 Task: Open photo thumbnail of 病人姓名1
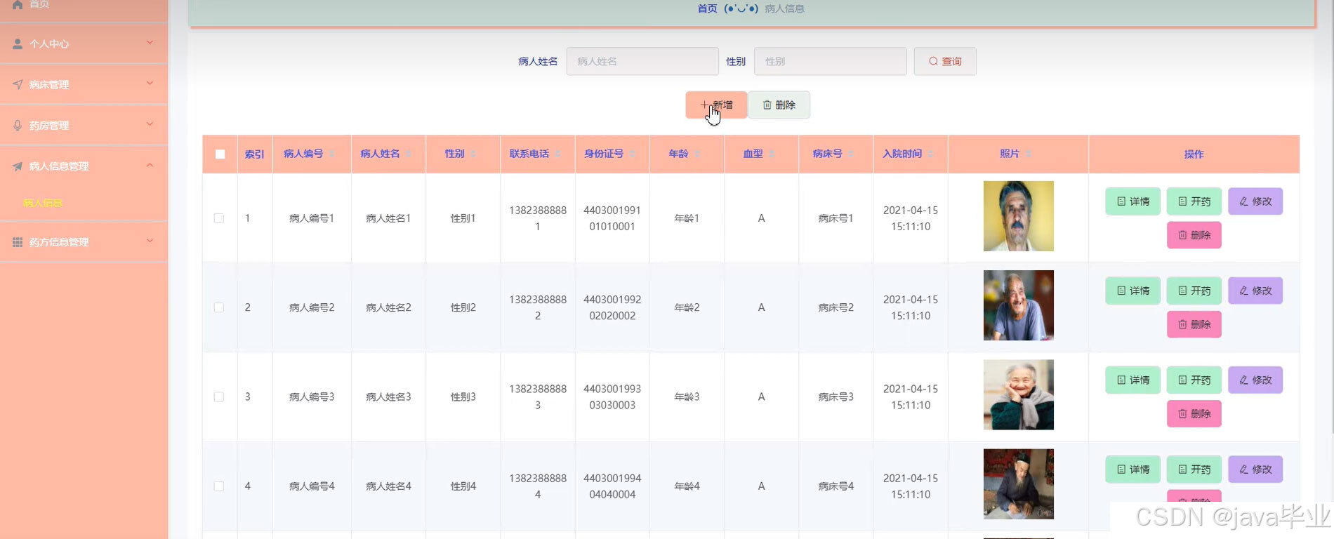click(1018, 216)
